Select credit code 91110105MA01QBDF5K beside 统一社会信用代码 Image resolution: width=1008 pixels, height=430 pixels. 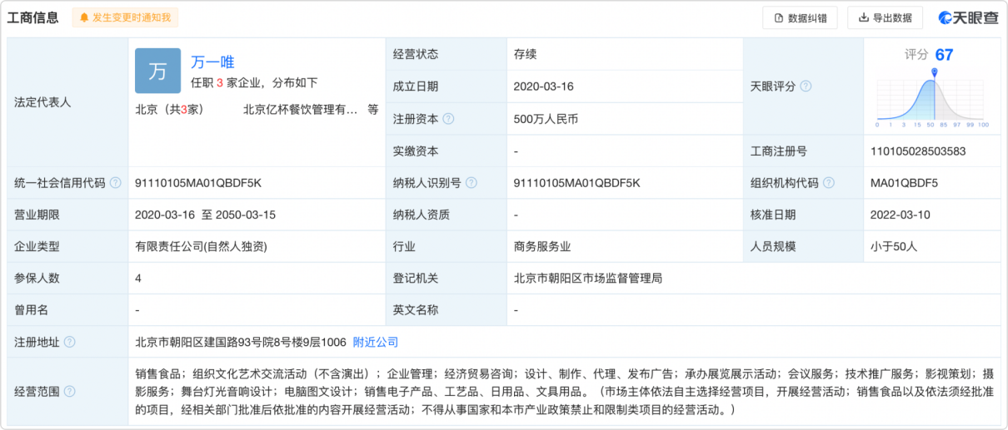click(x=198, y=183)
